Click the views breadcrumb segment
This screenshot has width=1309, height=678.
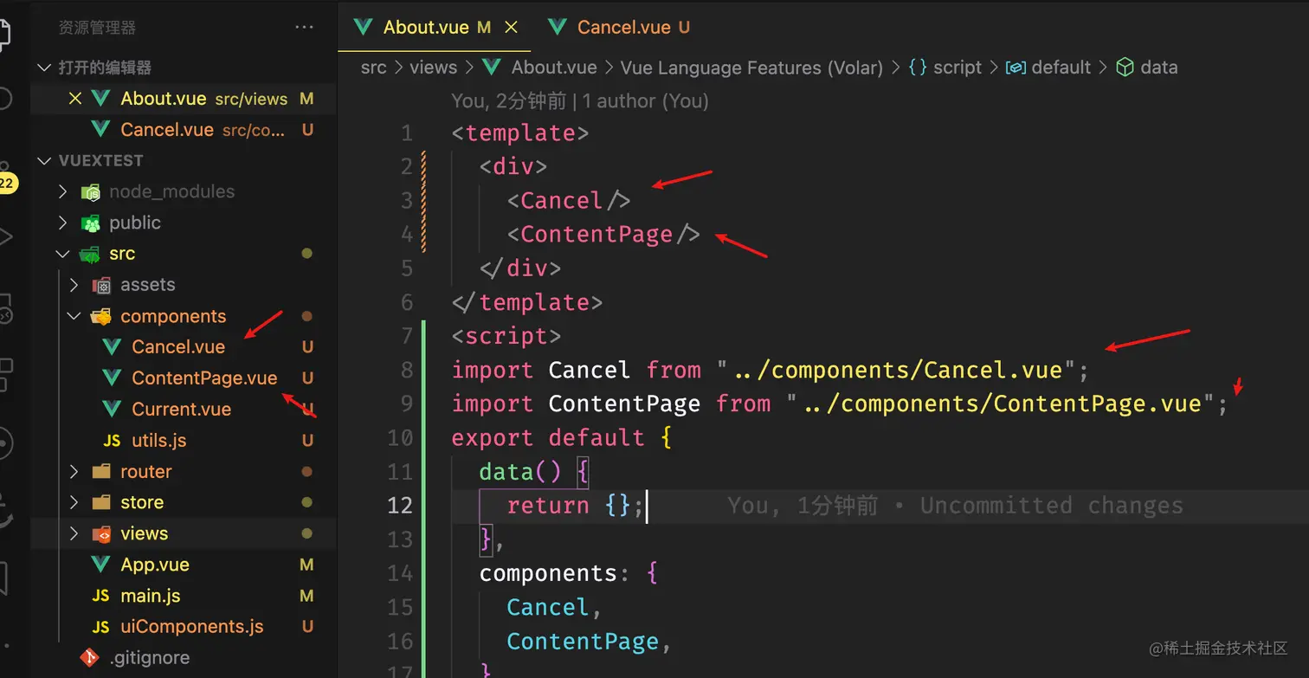(x=433, y=68)
